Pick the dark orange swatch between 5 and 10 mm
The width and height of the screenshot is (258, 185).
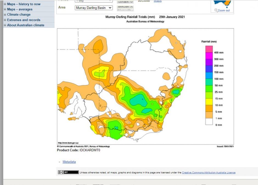tap(209, 108)
